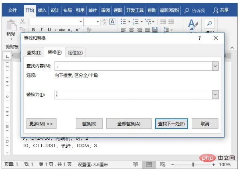Expand the 替换为 dropdown arrow
The image size is (239, 171).
tap(215, 94)
